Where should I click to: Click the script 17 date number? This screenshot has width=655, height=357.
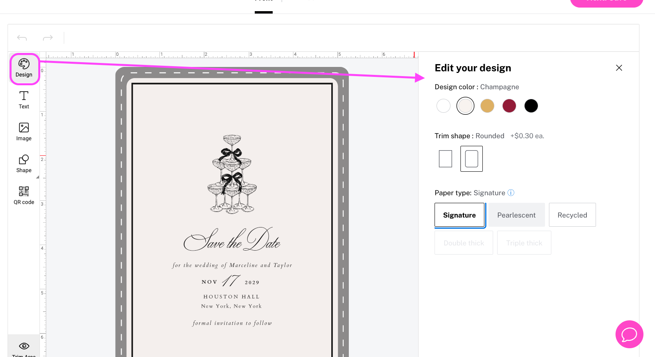[231, 280]
